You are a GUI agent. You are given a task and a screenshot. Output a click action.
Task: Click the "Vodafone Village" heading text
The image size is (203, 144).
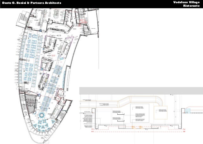(x=186, y=2)
